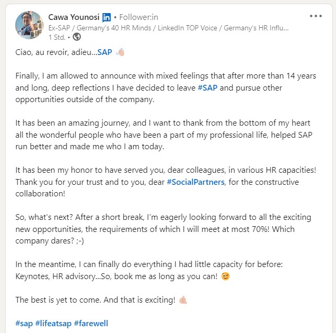Open the #SAP hashtag in the paragraph
This screenshot has width=336, height=333.
(x=207, y=88)
